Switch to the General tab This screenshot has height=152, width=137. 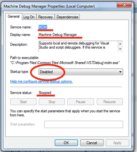point(14,16)
